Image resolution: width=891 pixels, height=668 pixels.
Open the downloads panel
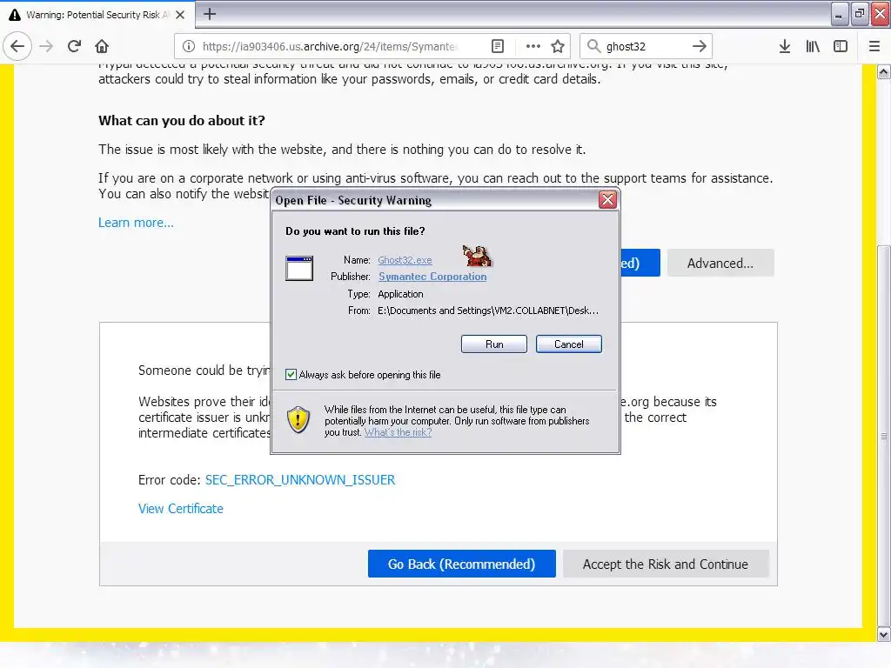tap(785, 46)
